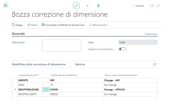Image resolution: width=173 pixels, height=101 pixels.
Task: Select Convalida modifiche di dimensione
Action: tap(63, 25)
